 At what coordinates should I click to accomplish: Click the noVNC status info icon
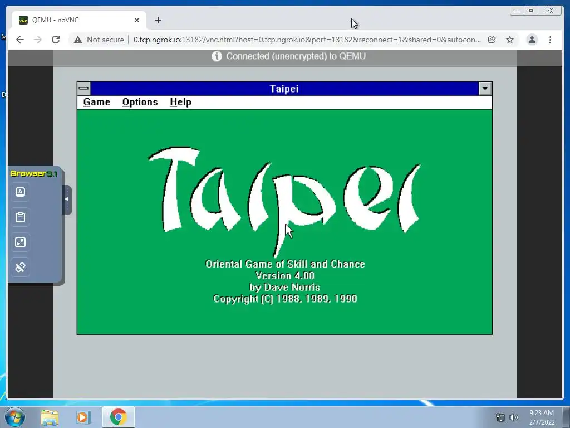(x=217, y=56)
